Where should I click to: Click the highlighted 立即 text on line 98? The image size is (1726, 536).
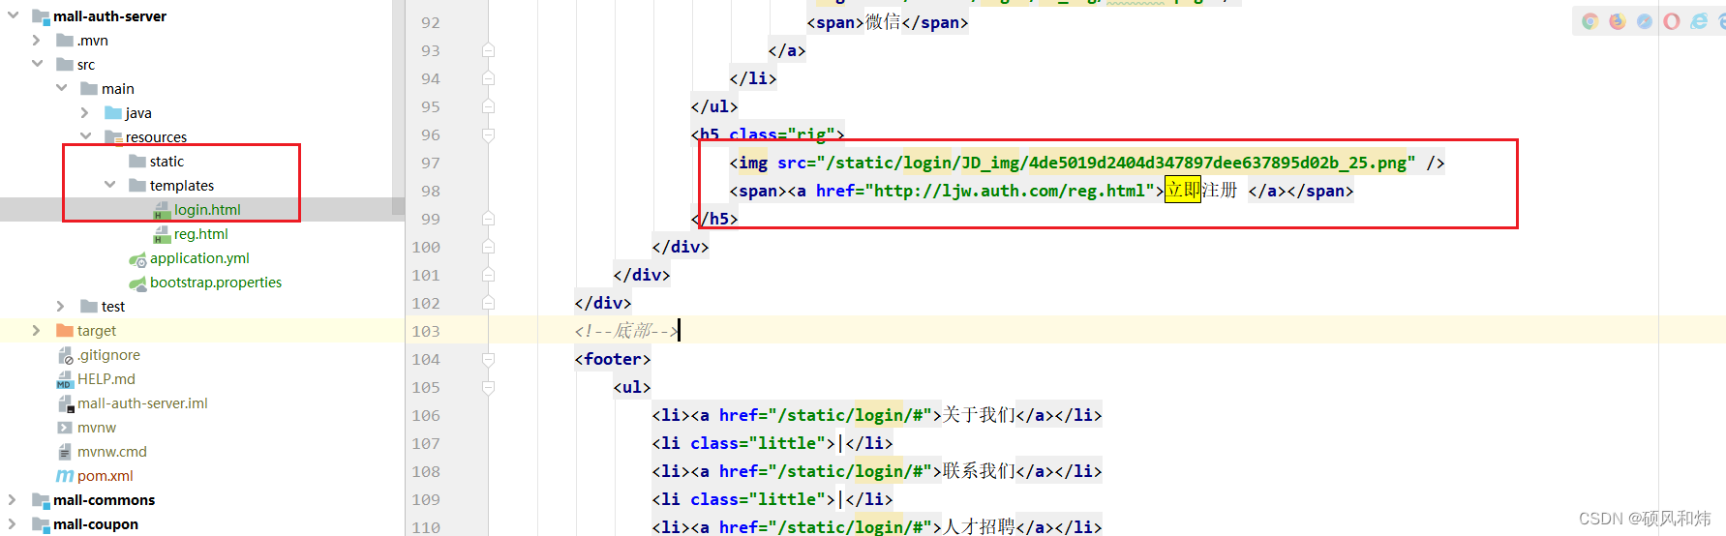click(x=1183, y=191)
